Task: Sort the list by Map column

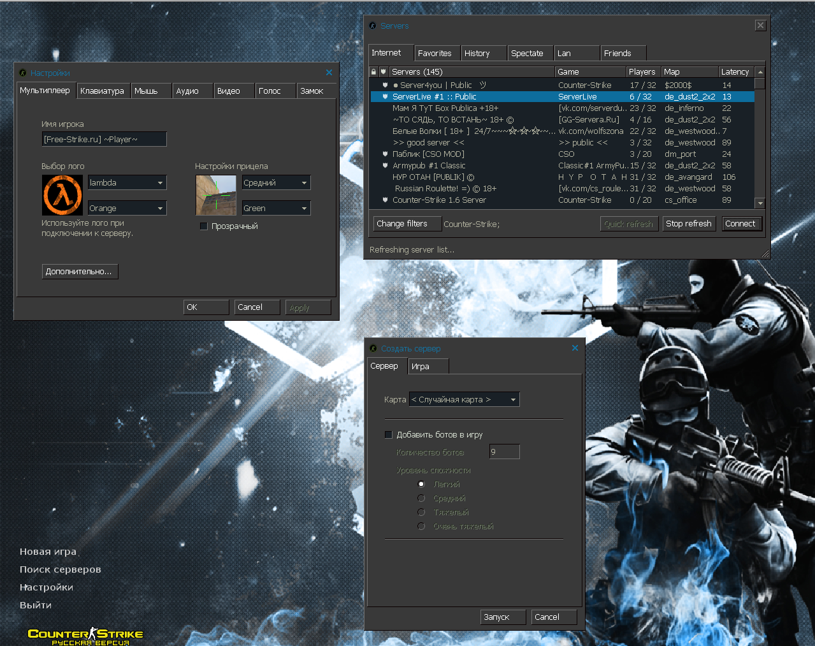Action: [689, 72]
